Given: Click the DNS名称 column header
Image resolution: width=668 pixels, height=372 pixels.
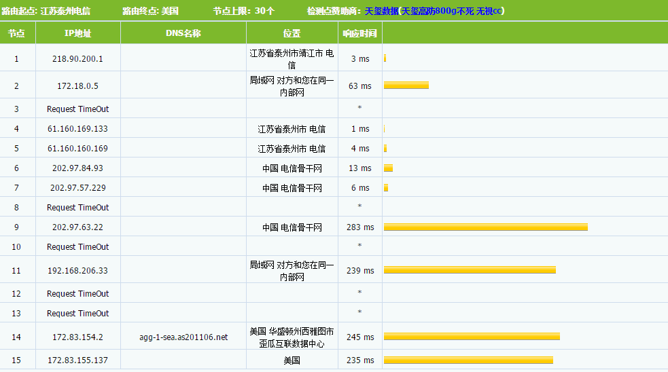Looking at the screenshot, I should [x=183, y=33].
